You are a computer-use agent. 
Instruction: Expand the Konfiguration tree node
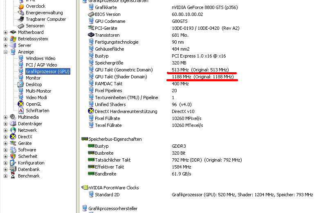[5, 163]
